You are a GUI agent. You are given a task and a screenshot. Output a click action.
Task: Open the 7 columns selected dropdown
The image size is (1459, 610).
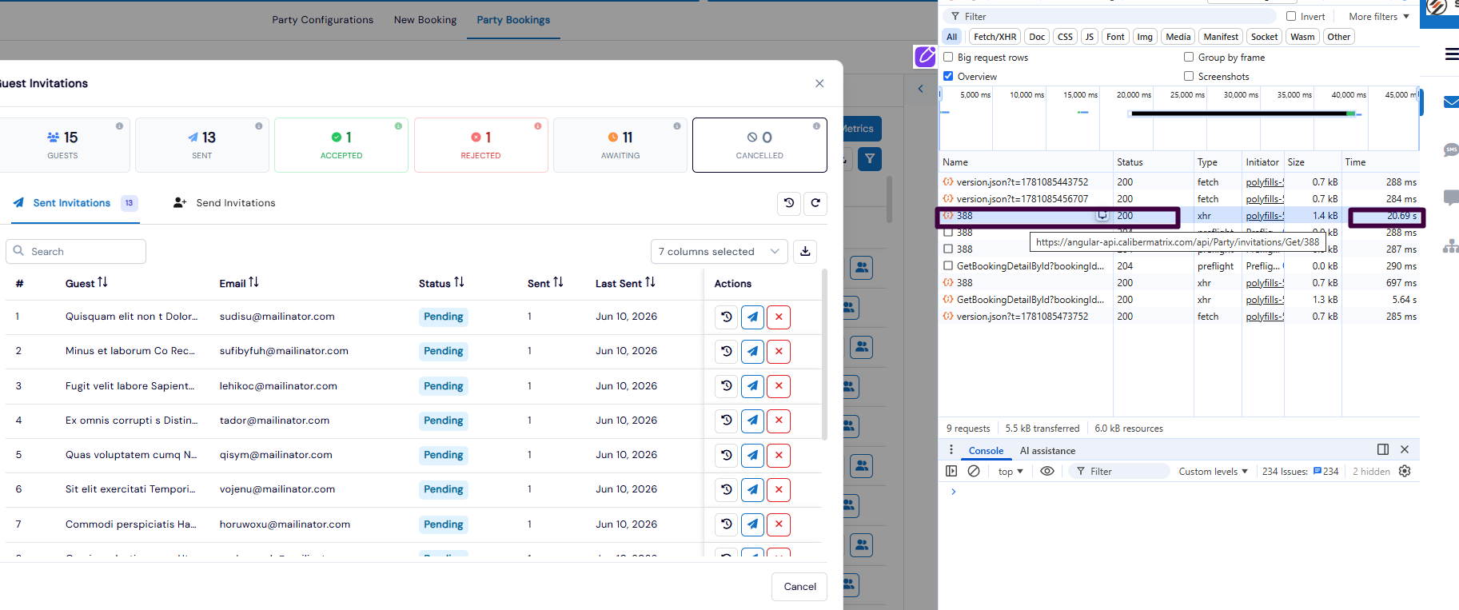[x=719, y=251]
